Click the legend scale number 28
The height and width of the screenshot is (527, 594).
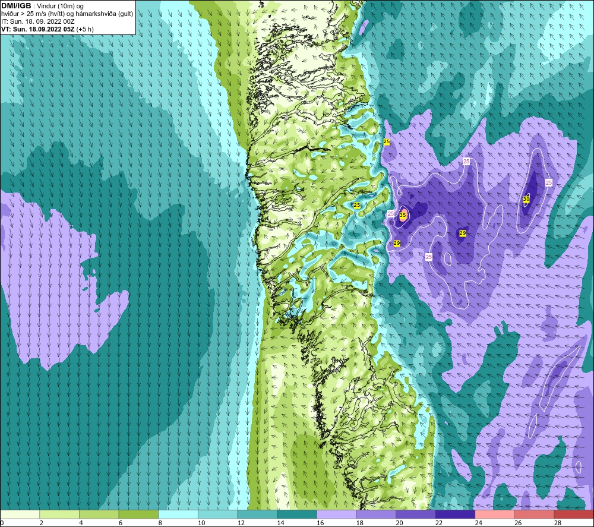click(558, 523)
